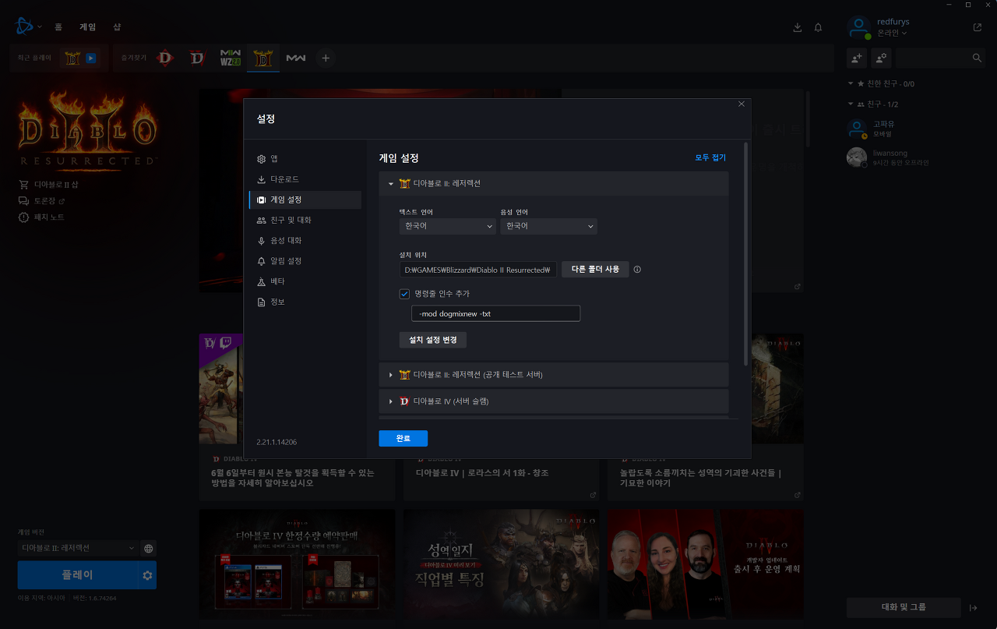This screenshot has height=629, width=997.
Task: Collapse 친한 친구 group
Action: click(x=881, y=83)
